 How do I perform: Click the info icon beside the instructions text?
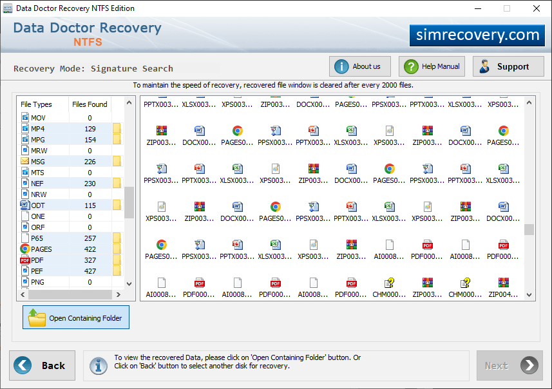pyautogui.click(x=99, y=366)
